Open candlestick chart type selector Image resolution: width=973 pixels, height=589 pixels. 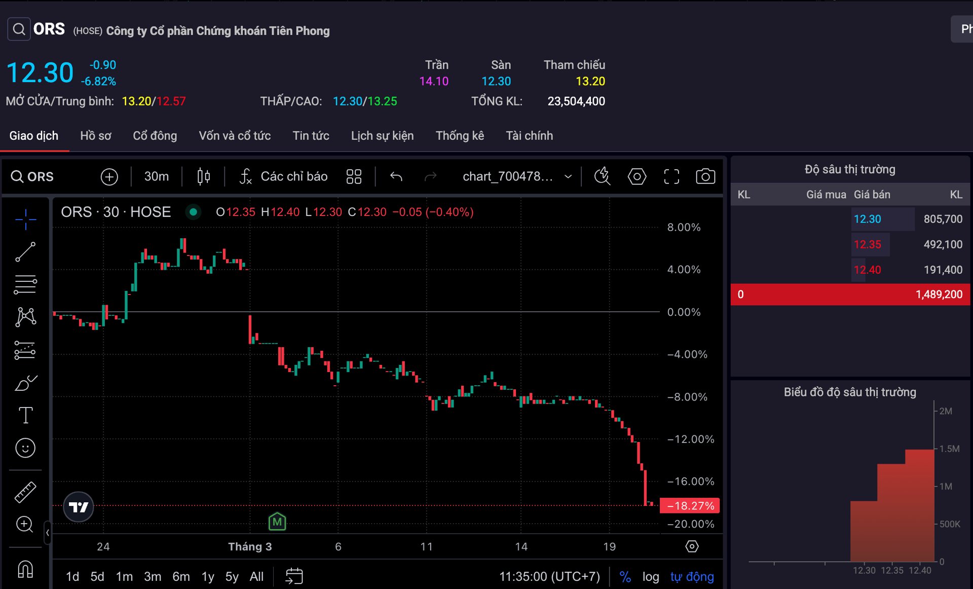point(203,176)
